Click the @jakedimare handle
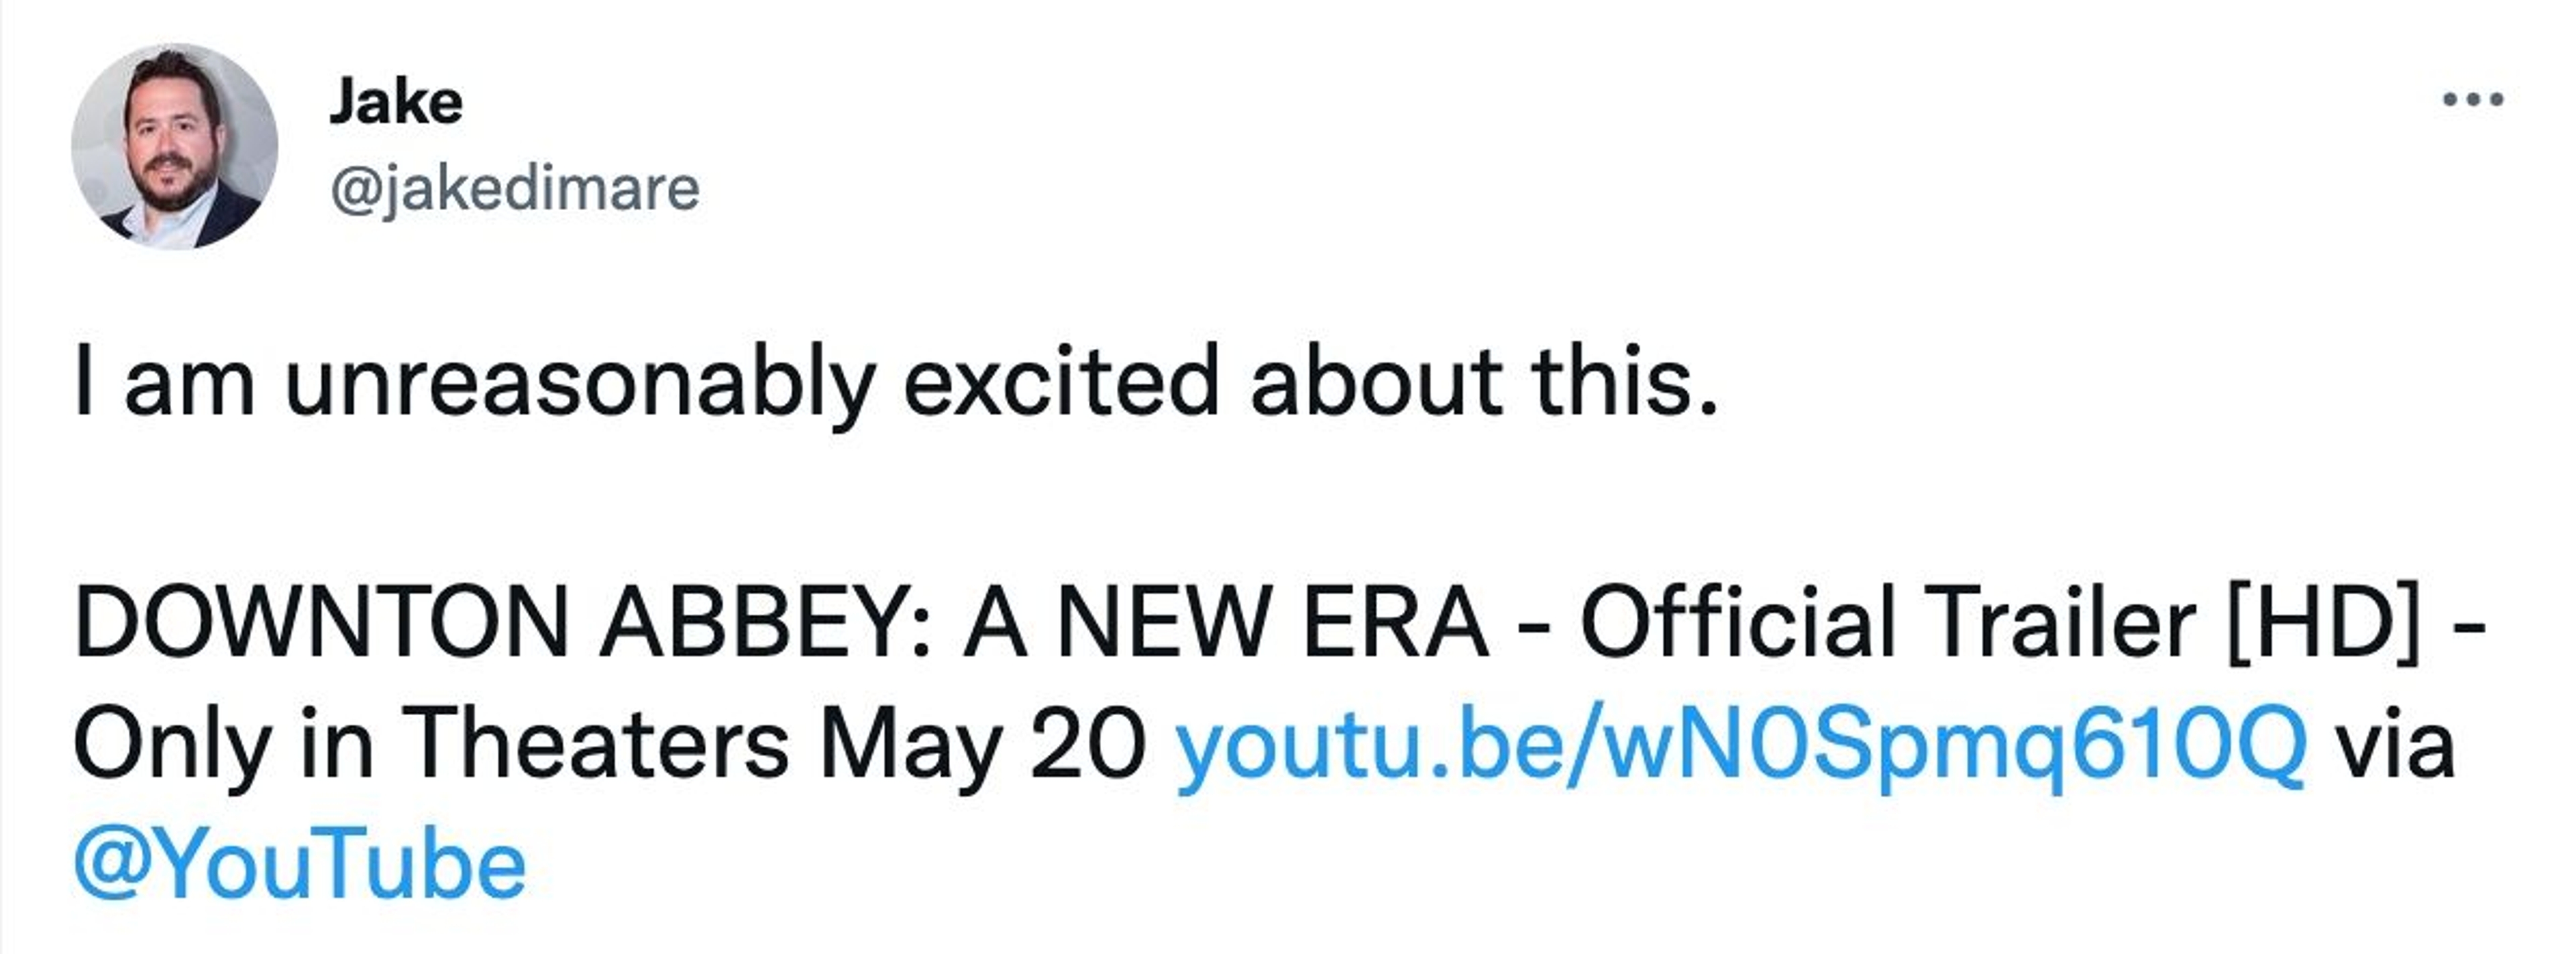 (x=514, y=189)
